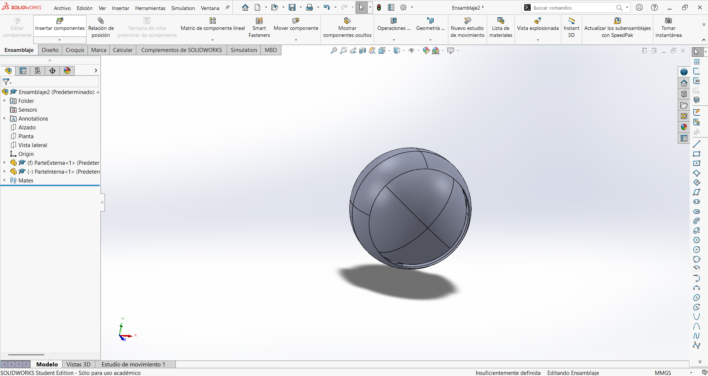Expand the ParteInterna<1> component
This screenshot has width=708, height=376.
(4, 171)
